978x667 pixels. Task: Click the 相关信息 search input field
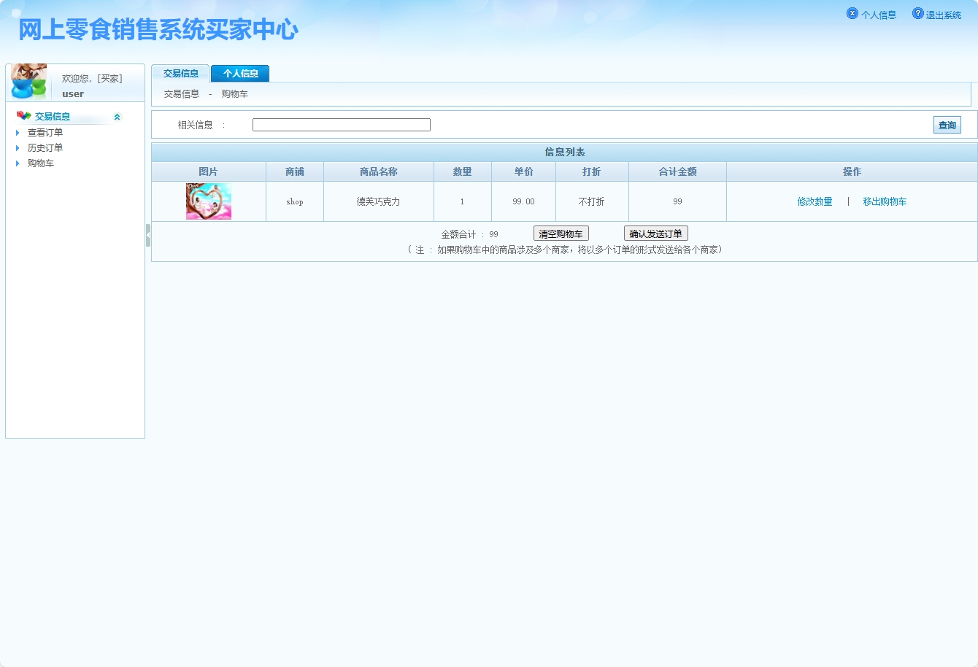(x=341, y=124)
